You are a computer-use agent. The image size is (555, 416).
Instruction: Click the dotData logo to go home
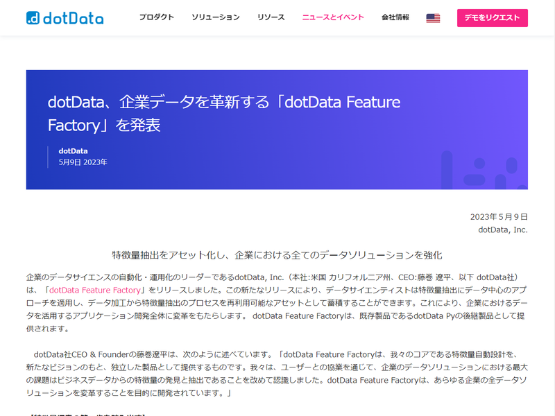point(66,19)
